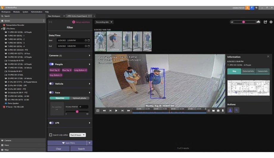Check the Search only within box
The height and width of the screenshot is (158, 274).
pos(51,135)
